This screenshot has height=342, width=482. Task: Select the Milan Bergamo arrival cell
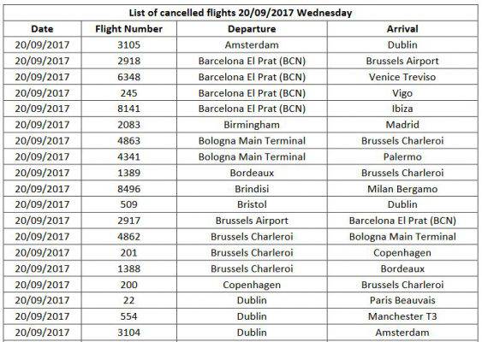pyautogui.click(x=402, y=188)
